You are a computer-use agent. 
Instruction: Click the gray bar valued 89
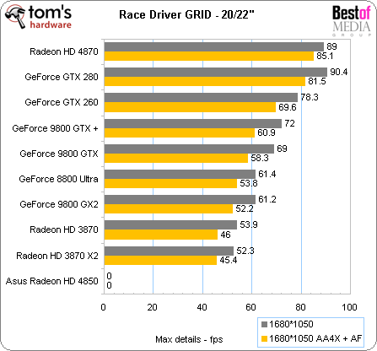[x=214, y=47]
